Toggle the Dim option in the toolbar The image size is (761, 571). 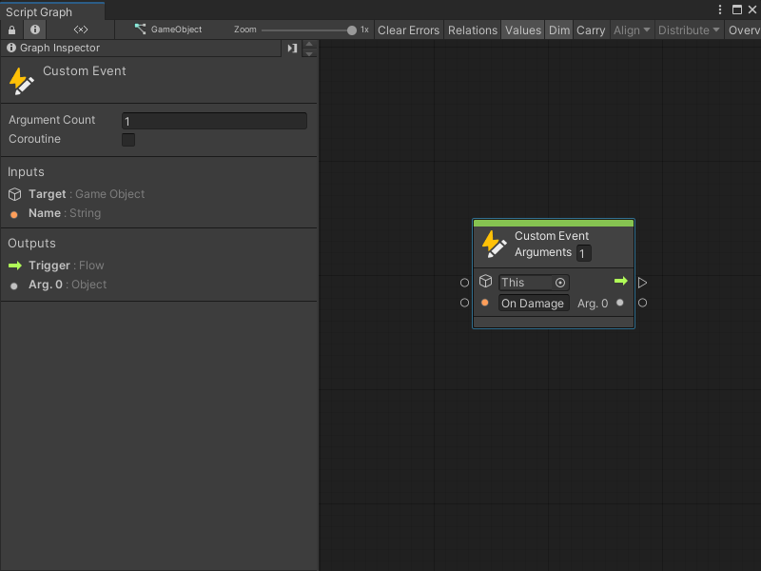(x=558, y=30)
